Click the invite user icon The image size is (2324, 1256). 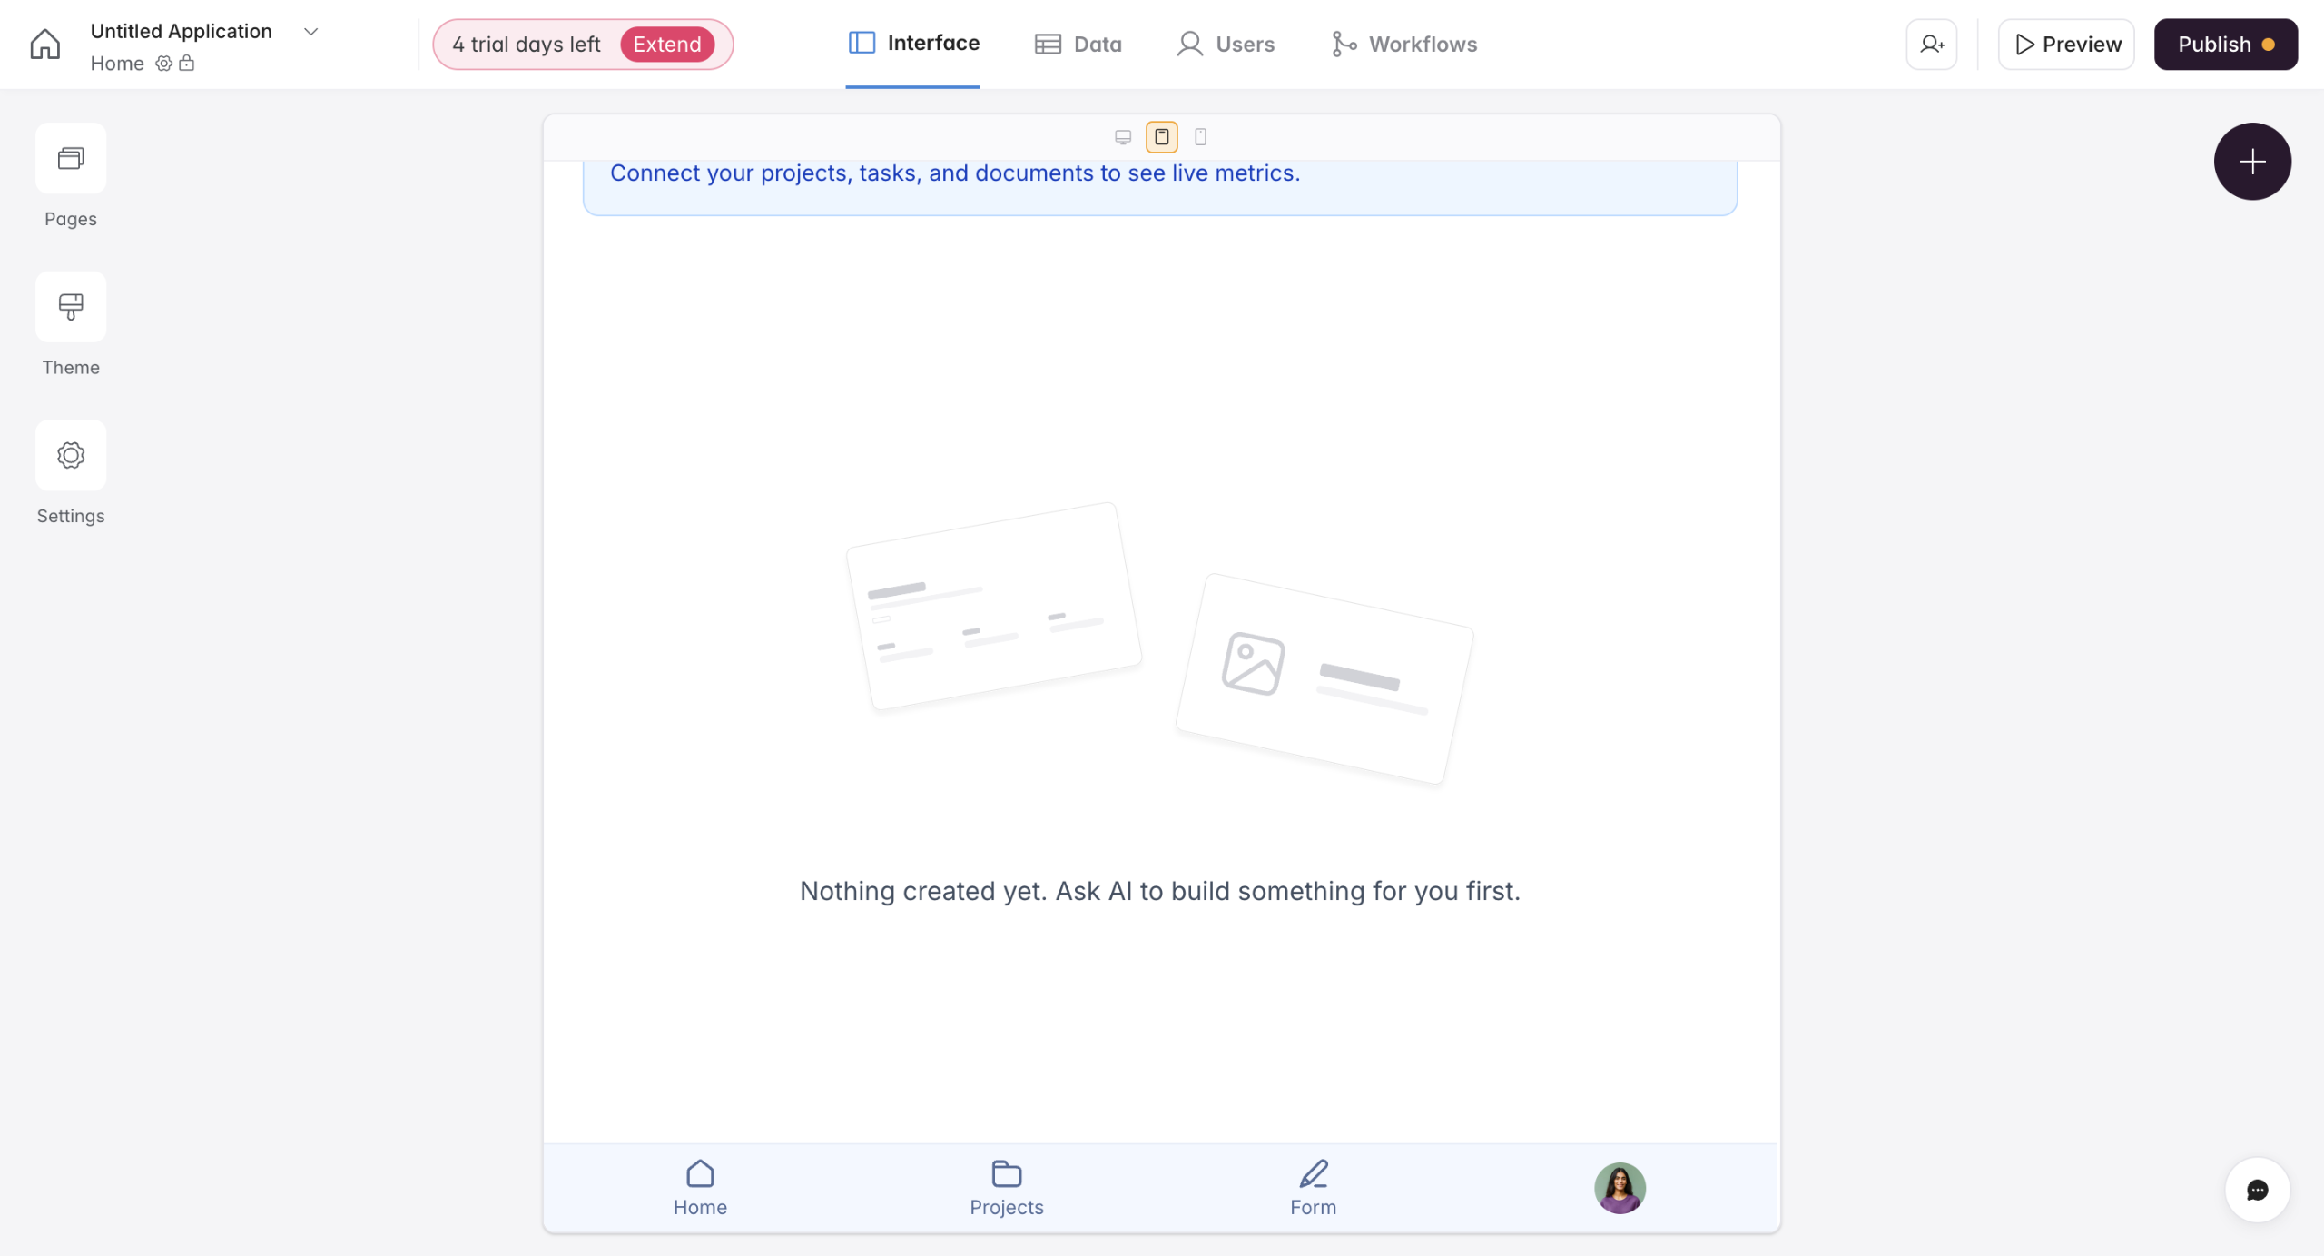pos(1932,45)
